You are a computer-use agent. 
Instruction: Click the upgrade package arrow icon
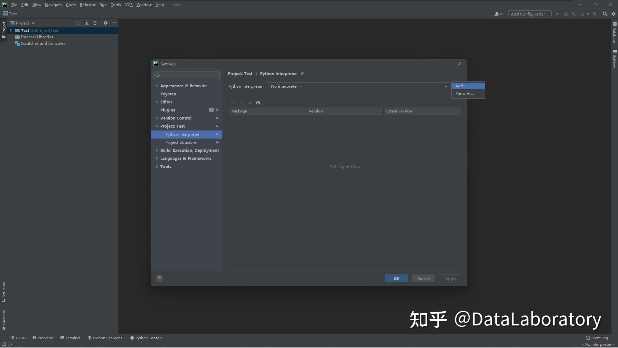250,102
